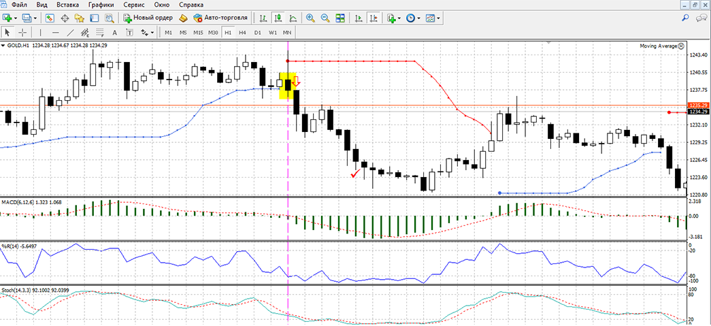
Task: Open the Вид menu
Action: (42, 5)
